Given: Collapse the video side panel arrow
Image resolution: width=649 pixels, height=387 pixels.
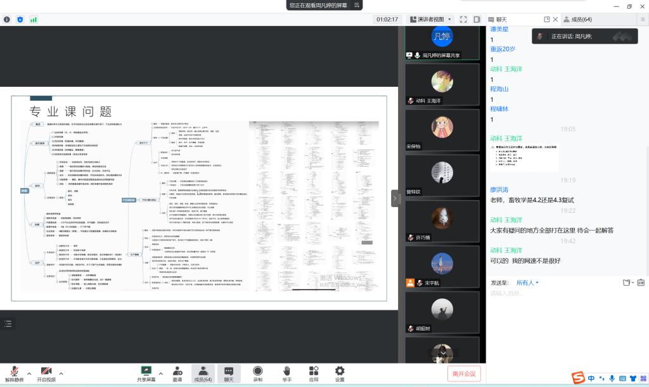Looking at the screenshot, I should coord(395,198).
